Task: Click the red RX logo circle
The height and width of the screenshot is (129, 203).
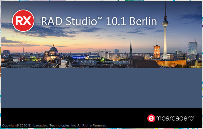Action: 23,21
